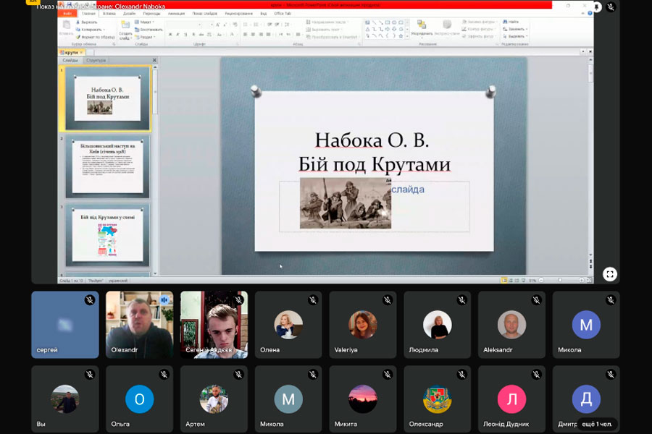Click the muted microphone icon on Olexandr Naboka's presentation
The height and width of the screenshot is (434, 652).
[x=611, y=7]
